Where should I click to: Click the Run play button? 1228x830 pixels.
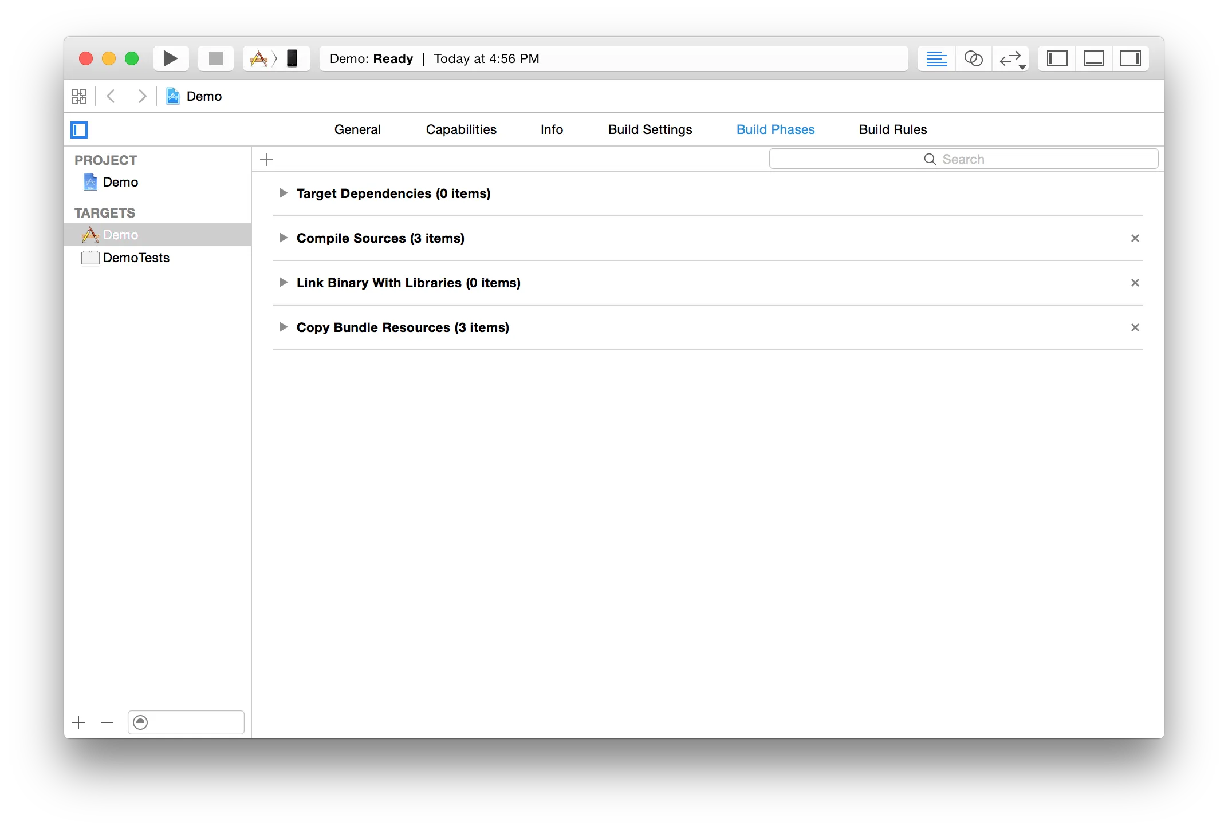pyautogui.click(x=171, y=58)
